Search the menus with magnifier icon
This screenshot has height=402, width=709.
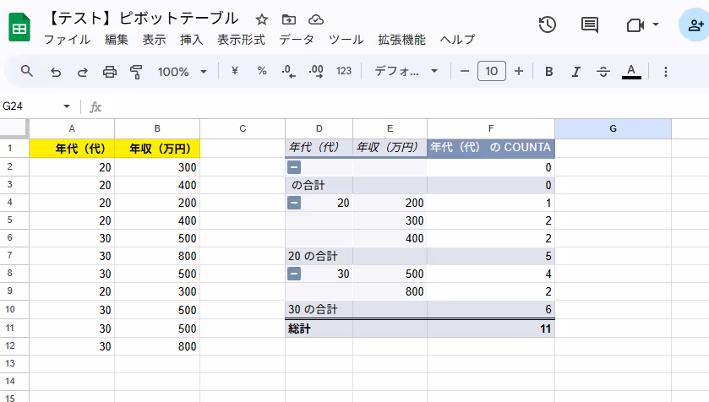(x=27, y=71)
